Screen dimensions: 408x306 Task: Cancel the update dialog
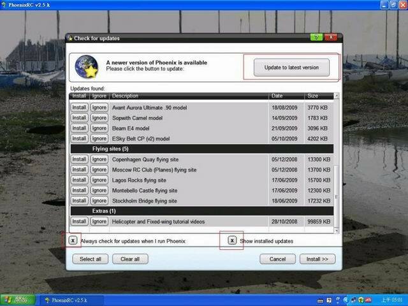click(277, 259)
